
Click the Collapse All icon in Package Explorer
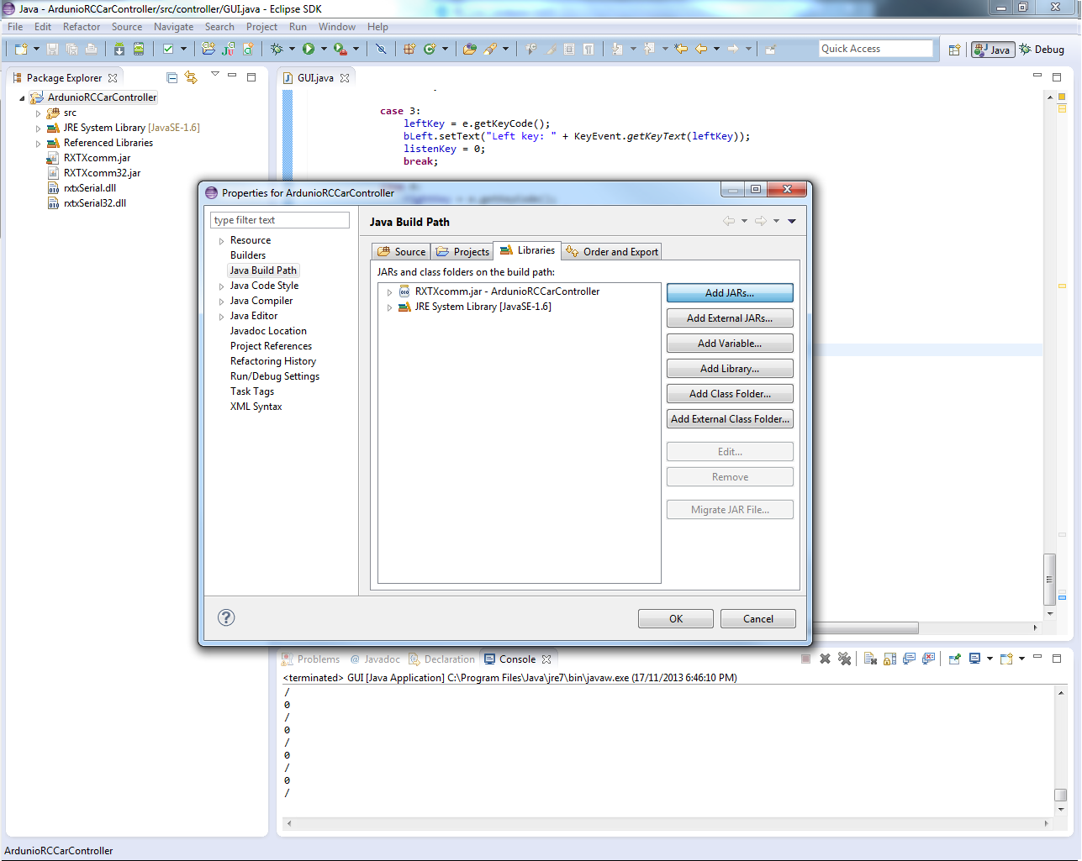click(x=172, y=77)
